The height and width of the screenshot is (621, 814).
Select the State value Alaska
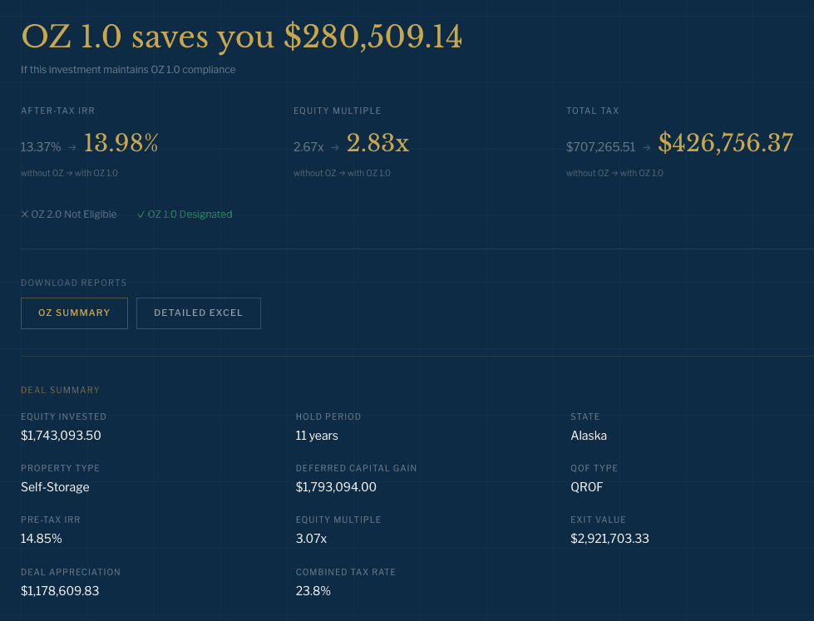point(589,436)
